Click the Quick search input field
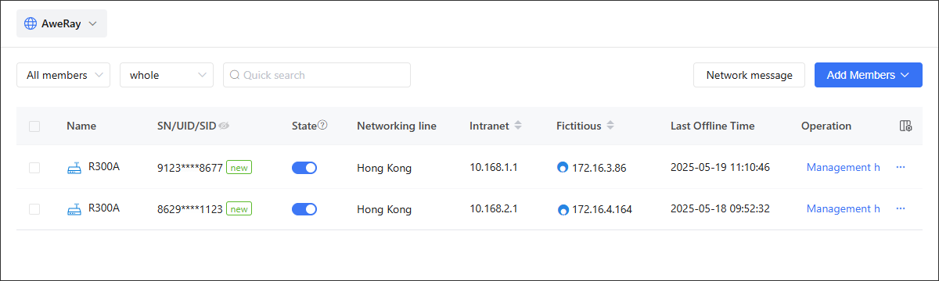 [x=317, y=75]
